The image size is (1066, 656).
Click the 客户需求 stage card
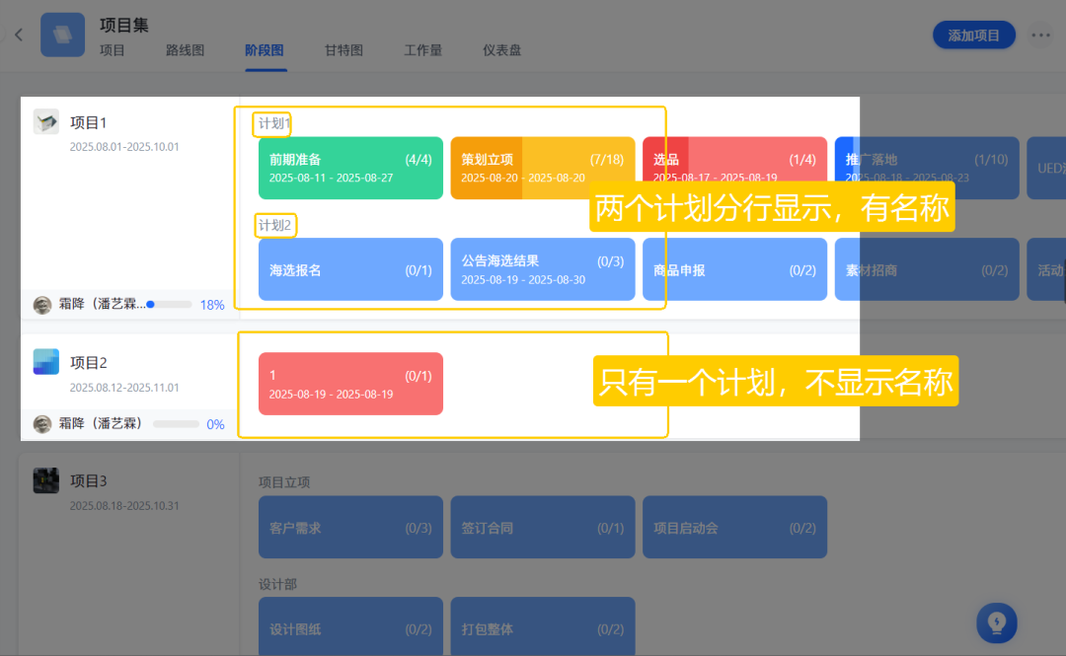(x=350, y=527)
